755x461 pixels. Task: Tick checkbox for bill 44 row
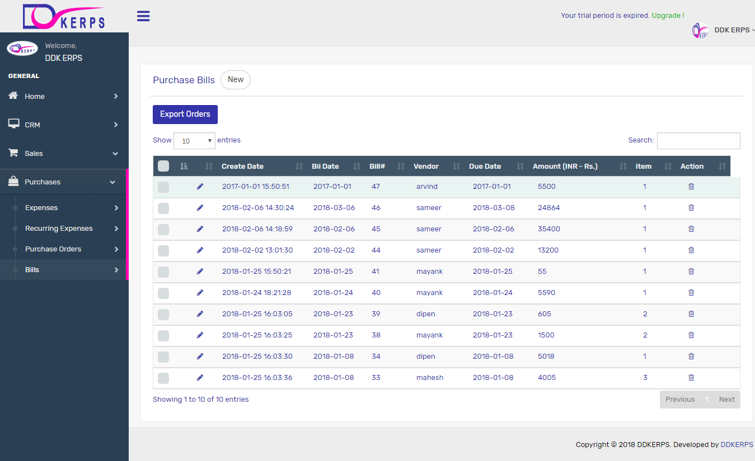163,251
